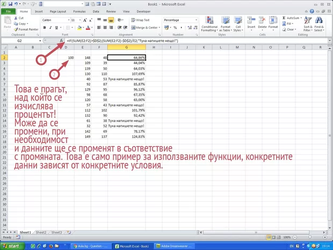Open the font name Calibri dropdown
Image resolution: width=333 pixels, height=250 pixels.
pos(69,20)
